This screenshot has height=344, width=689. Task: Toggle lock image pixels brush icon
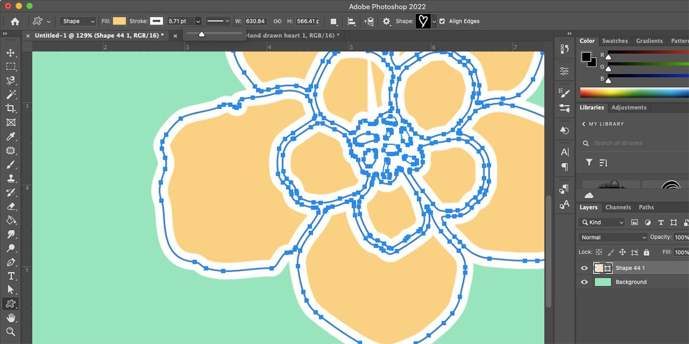coord(610,252)
